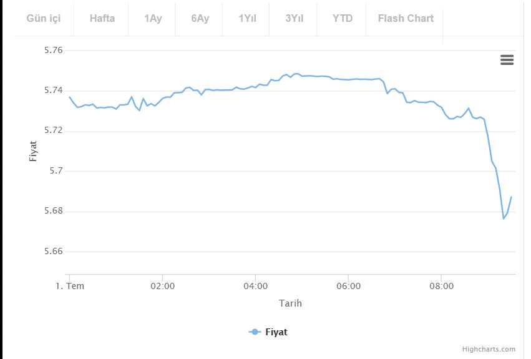
Task: Click the Fiyat y-axis title
Action: 33,151
